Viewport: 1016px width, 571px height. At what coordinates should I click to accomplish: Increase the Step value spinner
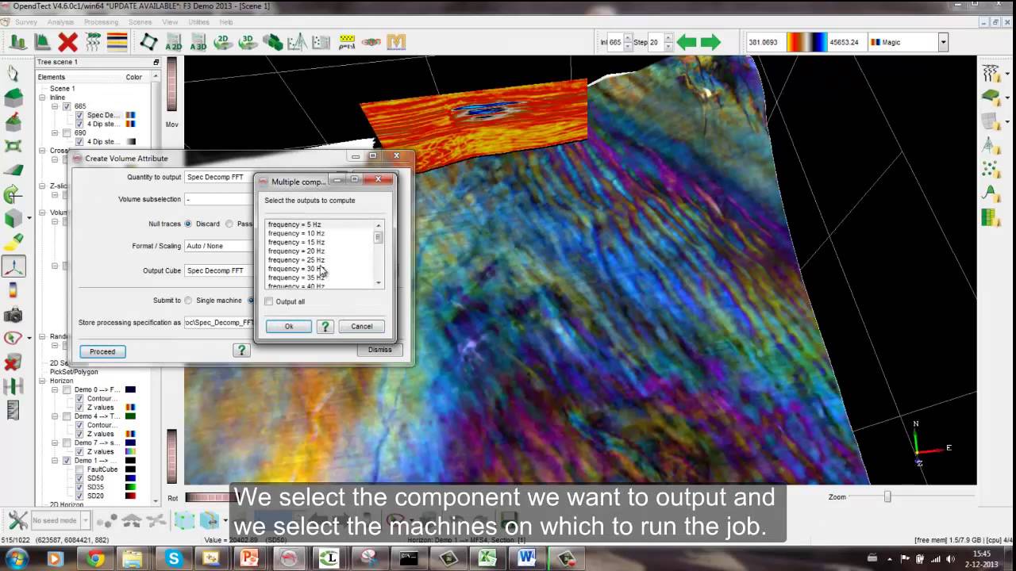[x=667, y=38]
